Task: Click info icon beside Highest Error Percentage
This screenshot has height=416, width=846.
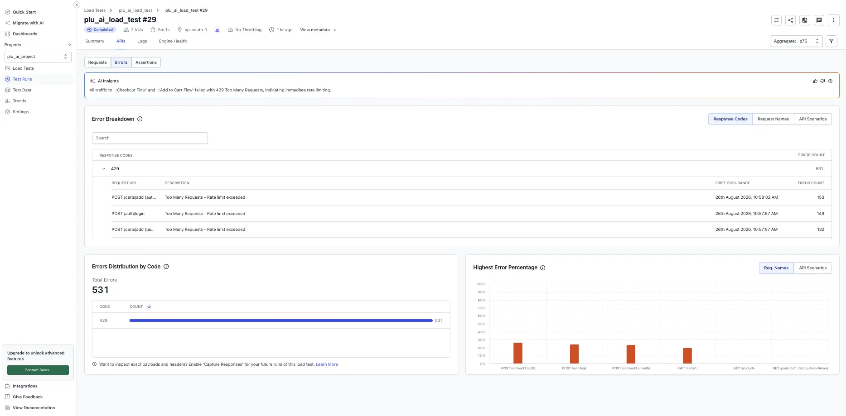Action: pyautogui.click(x=543, y=268)
